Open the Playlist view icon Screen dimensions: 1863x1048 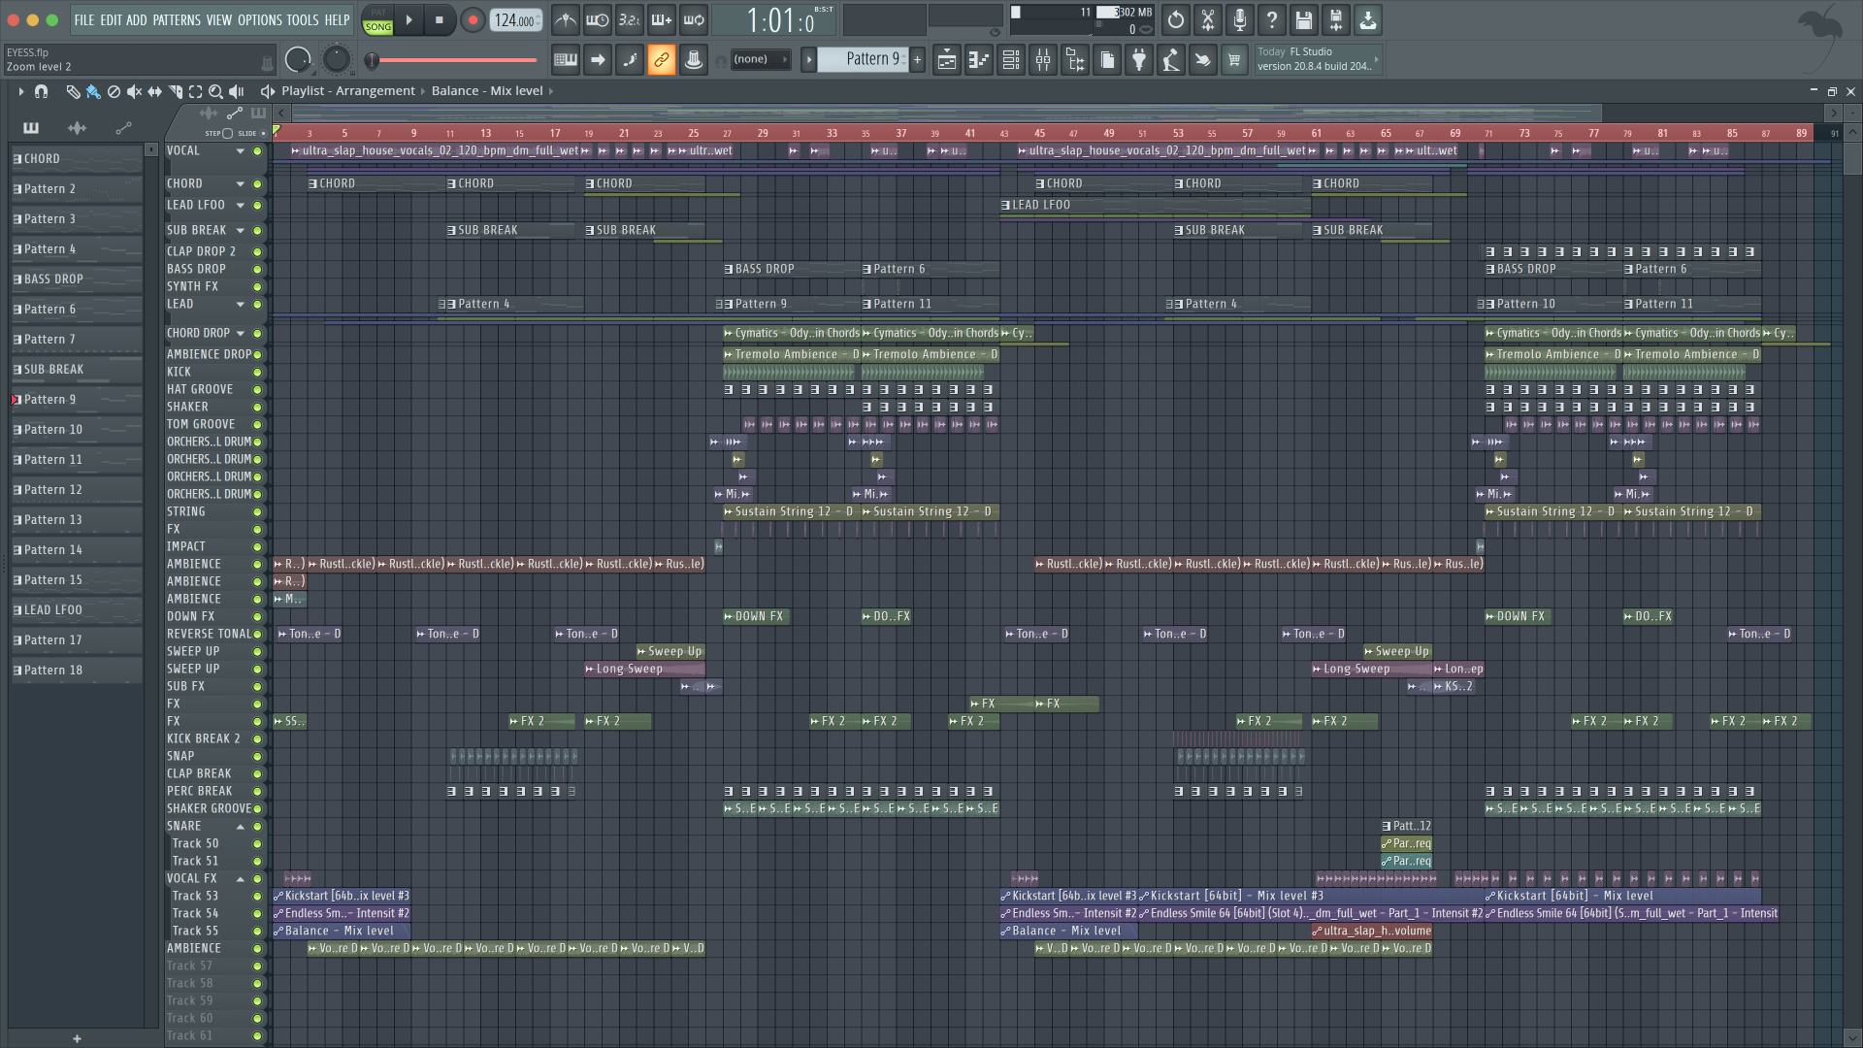coord(947,60)
